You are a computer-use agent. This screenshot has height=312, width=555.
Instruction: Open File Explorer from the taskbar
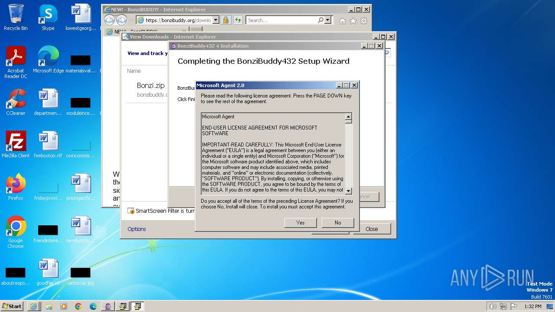pyautogui.click(x=49, y=306)
